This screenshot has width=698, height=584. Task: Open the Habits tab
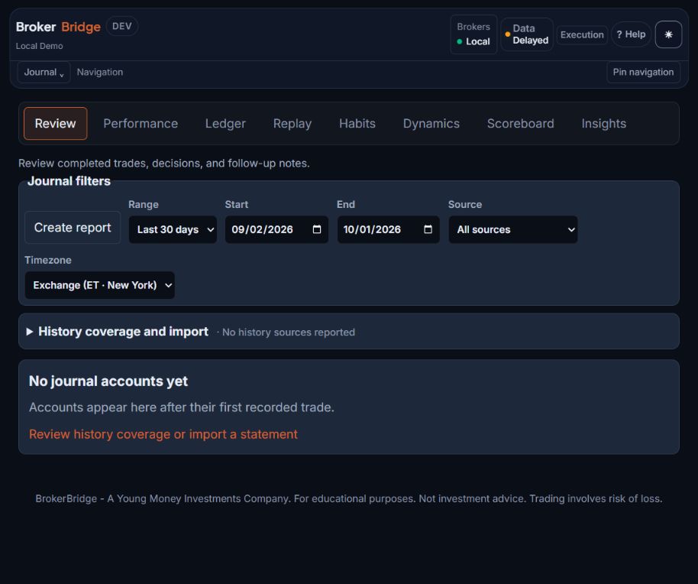[357, 123]
